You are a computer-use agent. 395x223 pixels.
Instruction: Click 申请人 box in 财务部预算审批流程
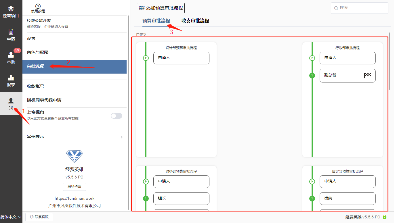pyautogui.click(x=181, y=182)
